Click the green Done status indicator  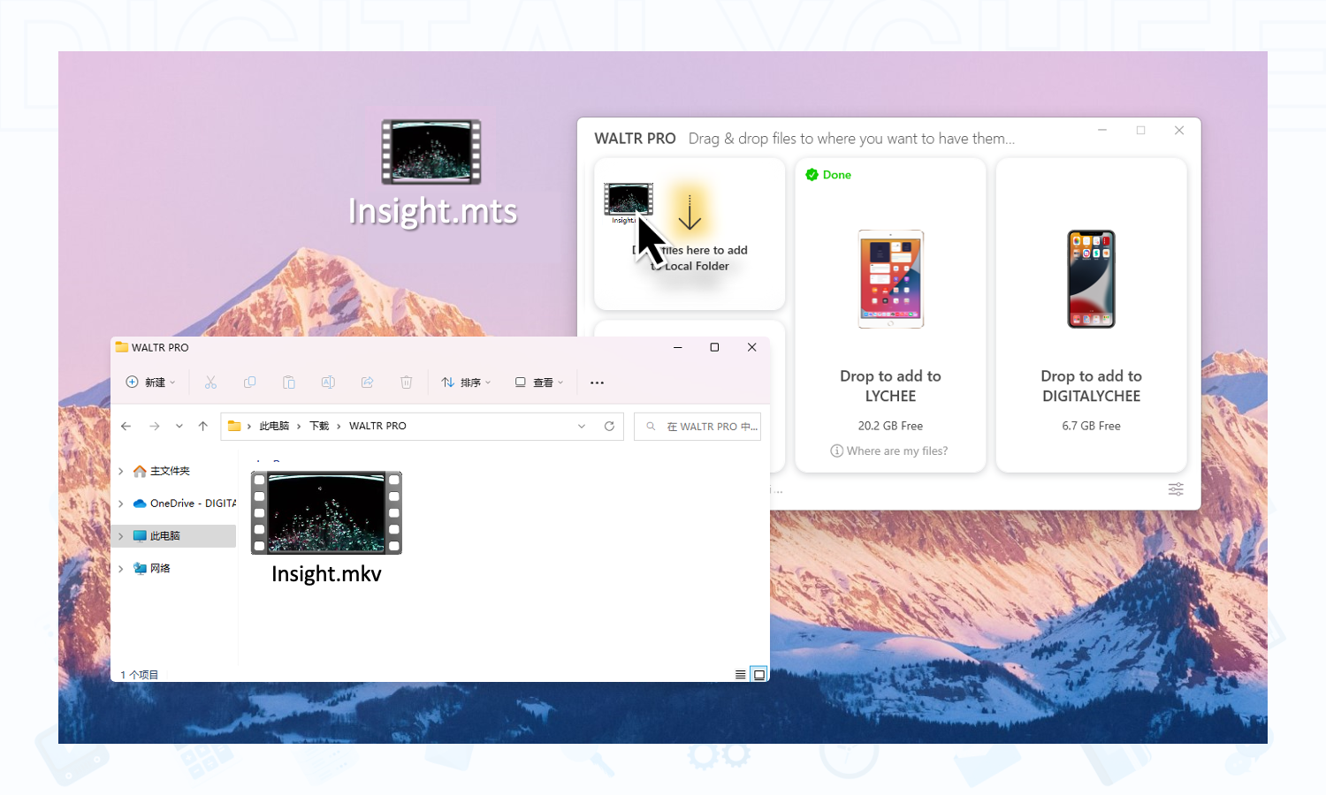[x=828, y=175]
